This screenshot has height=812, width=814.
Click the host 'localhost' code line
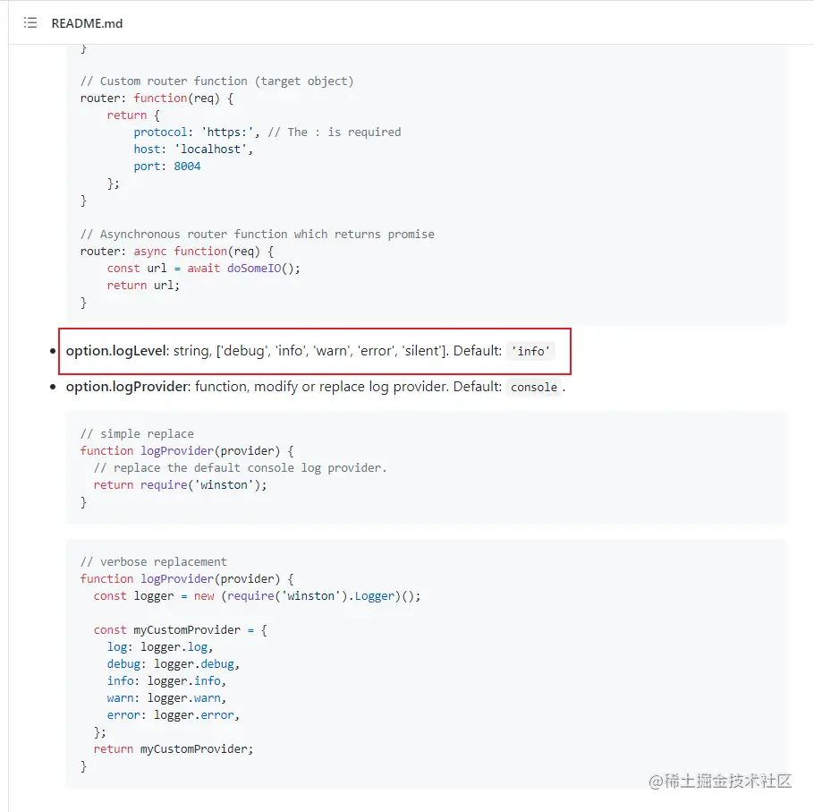192,150
